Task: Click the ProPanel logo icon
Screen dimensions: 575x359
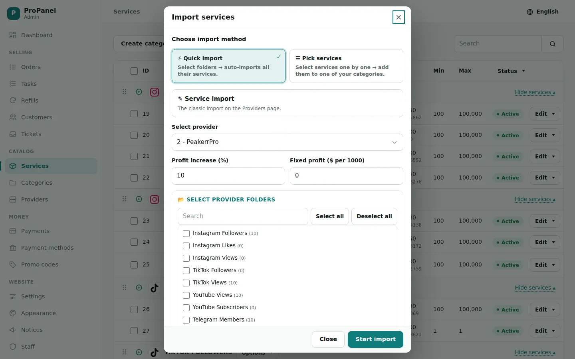Action: (x=14, y=13)
